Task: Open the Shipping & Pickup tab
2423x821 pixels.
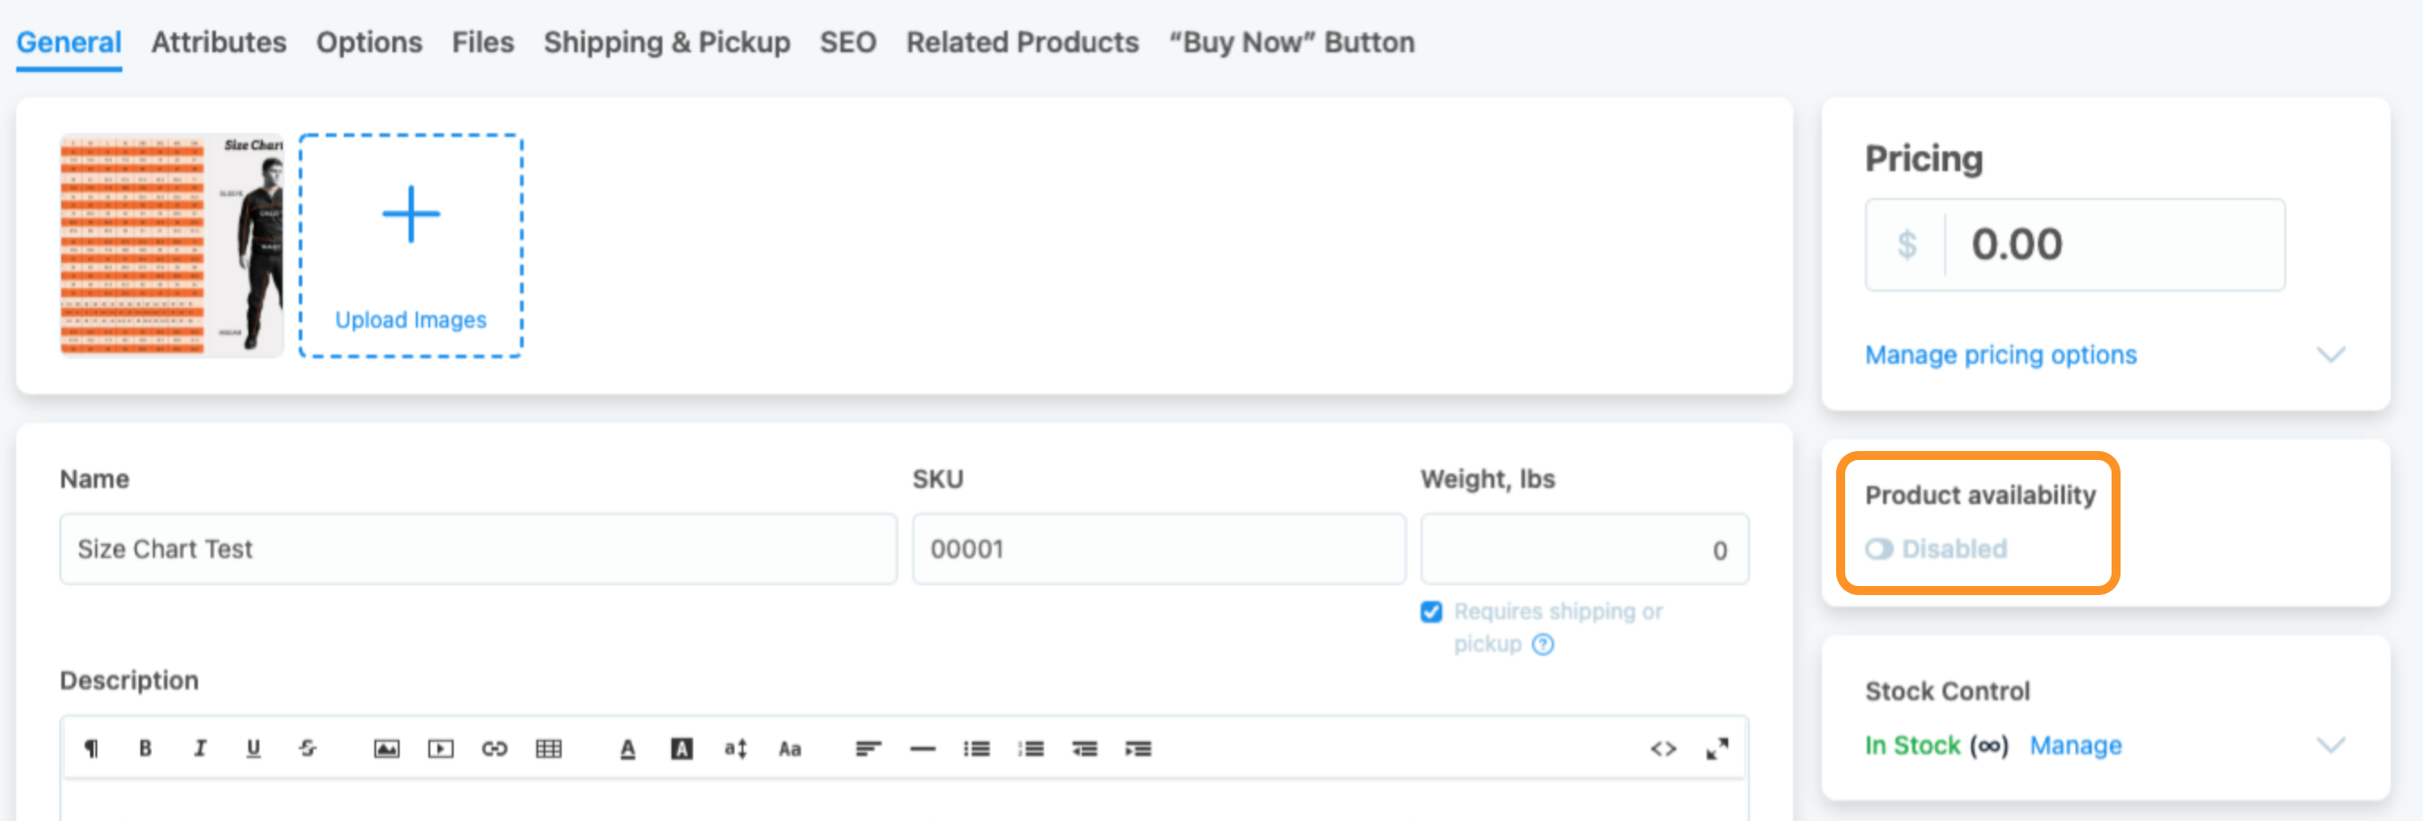Action: click(666, 42)
